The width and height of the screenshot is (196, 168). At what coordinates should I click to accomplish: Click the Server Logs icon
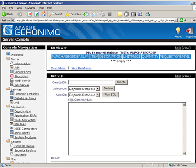12,71
